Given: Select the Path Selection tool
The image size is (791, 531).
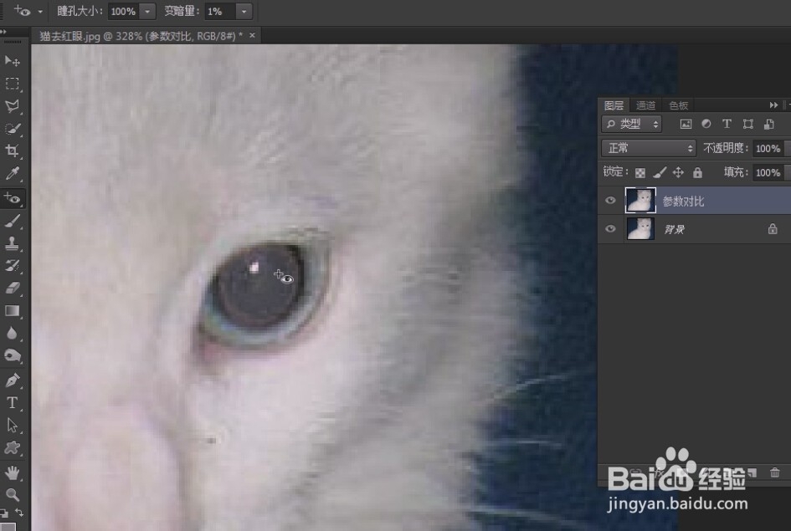Looking at the screenshot, I should 12,426.
